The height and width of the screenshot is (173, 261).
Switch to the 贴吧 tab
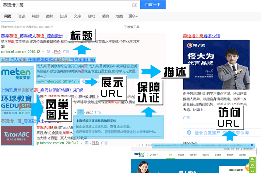coord(91,16)
